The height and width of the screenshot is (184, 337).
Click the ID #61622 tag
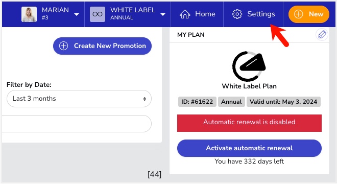pos(197,102)
